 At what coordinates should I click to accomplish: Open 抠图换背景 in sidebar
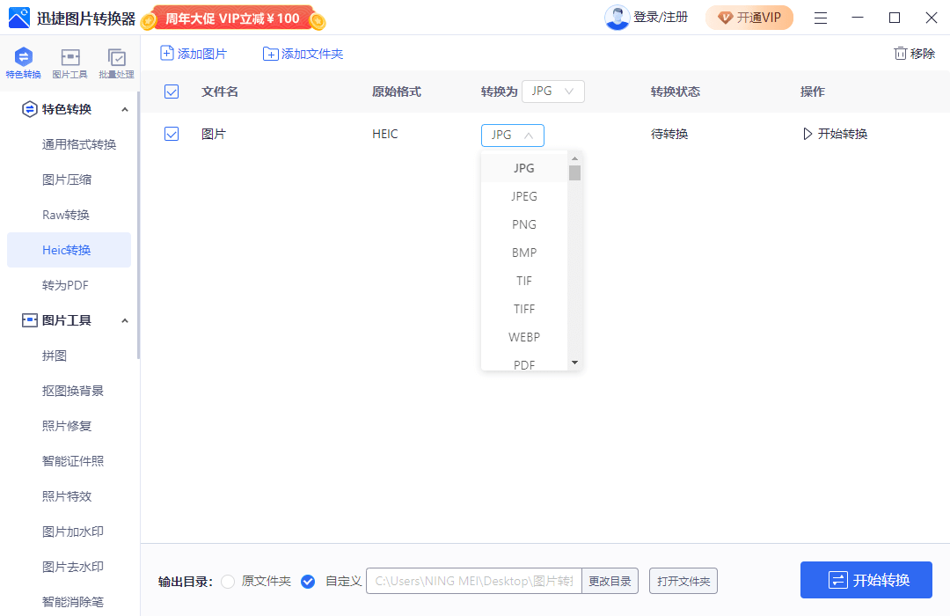coord(73,391)
